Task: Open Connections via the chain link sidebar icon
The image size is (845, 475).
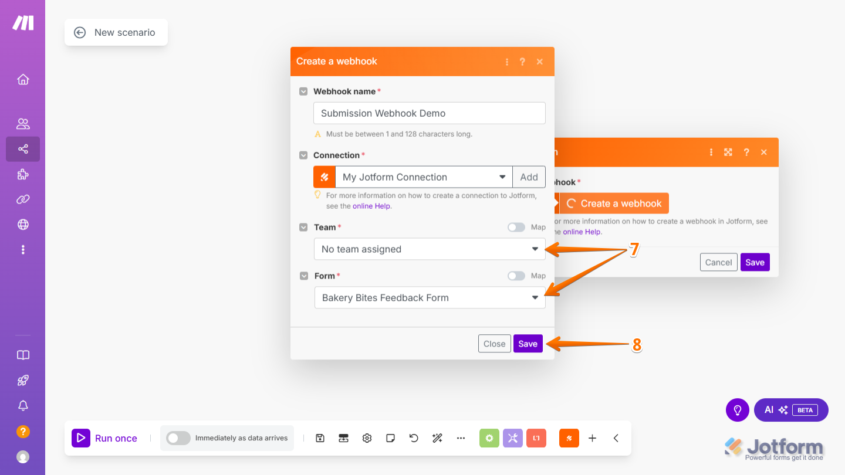Action: [22, 199]
